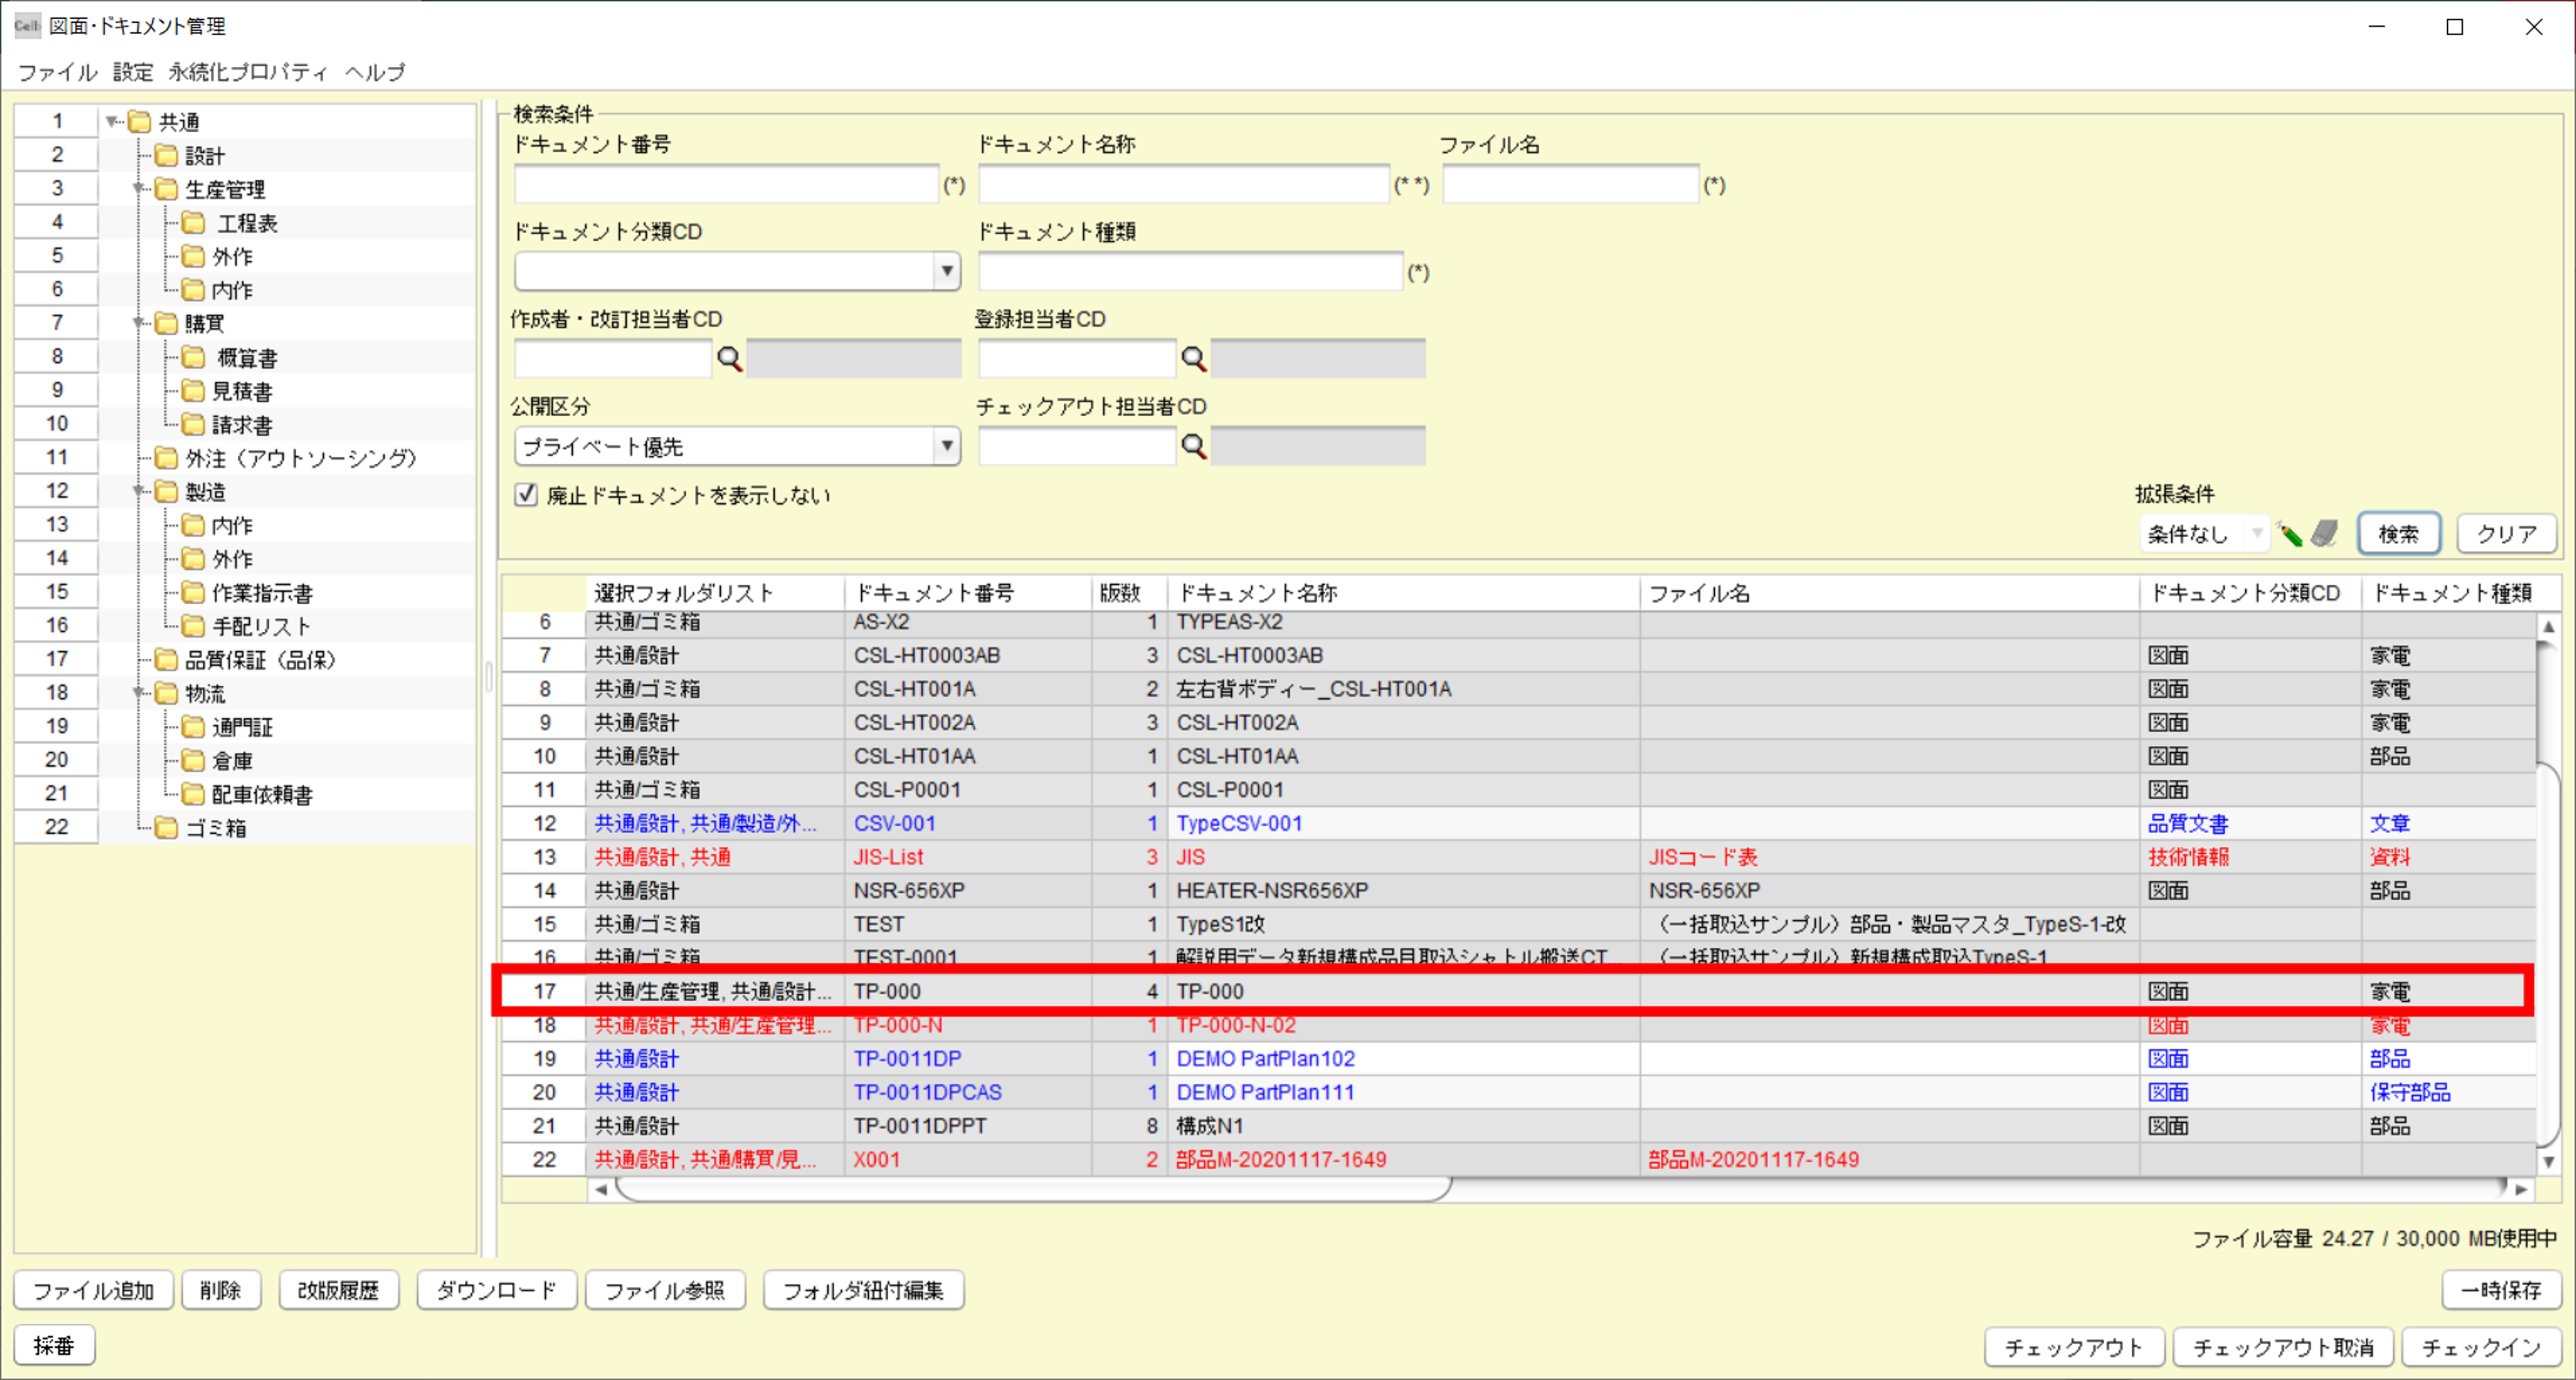
Task: Click the DEMO PartPlan102 document name
Action: [x=1265, y=1059]
